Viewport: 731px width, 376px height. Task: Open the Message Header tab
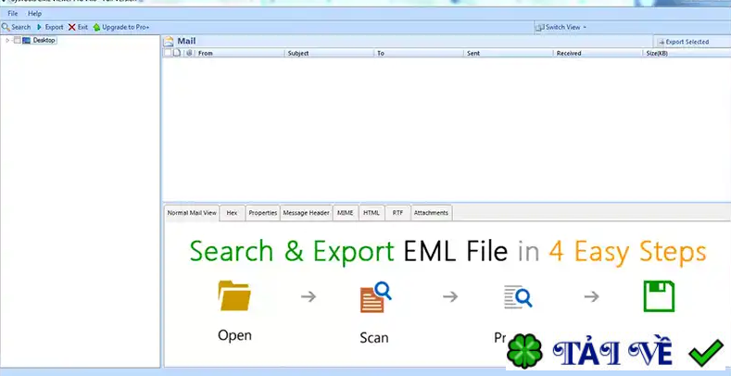pos(307,213)
